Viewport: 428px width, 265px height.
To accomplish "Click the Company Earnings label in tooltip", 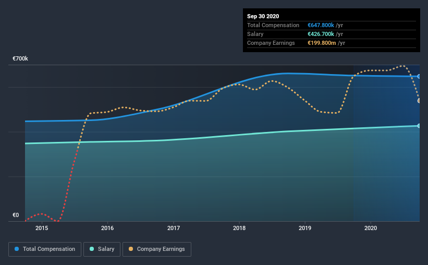I will coord(271,43).
